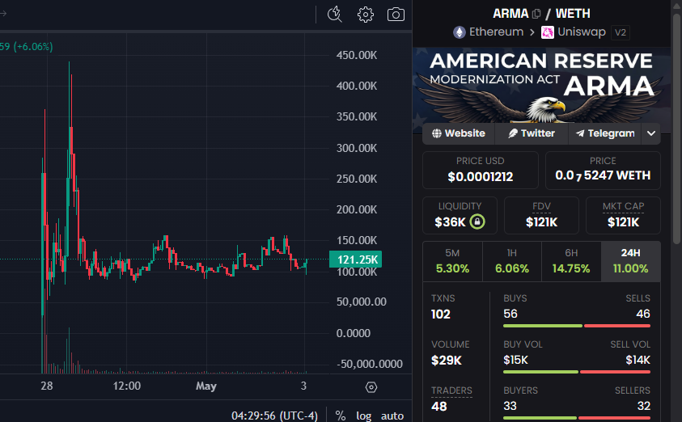
Task: Click the (+6.06%) change readout
Action: tap(33, 47)
